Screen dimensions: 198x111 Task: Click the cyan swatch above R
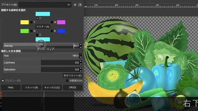43,14
